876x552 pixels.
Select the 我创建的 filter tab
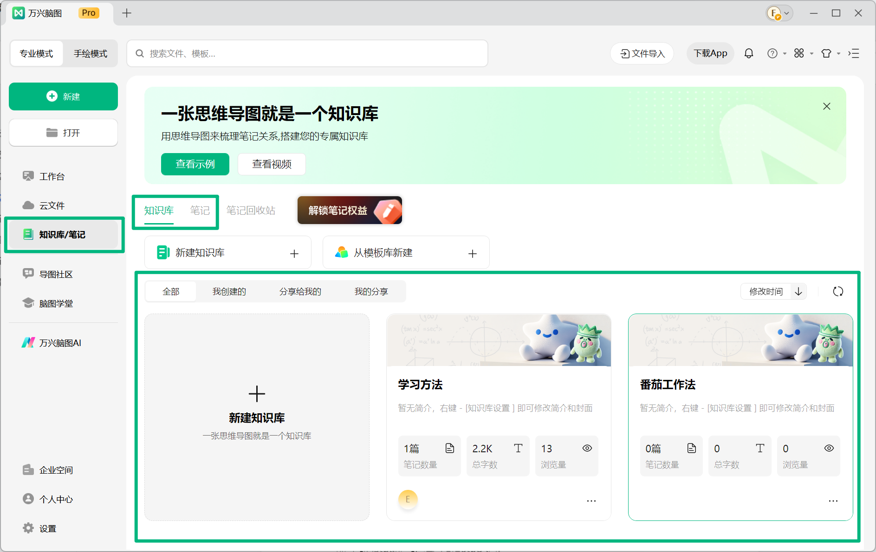click(229, 291)
